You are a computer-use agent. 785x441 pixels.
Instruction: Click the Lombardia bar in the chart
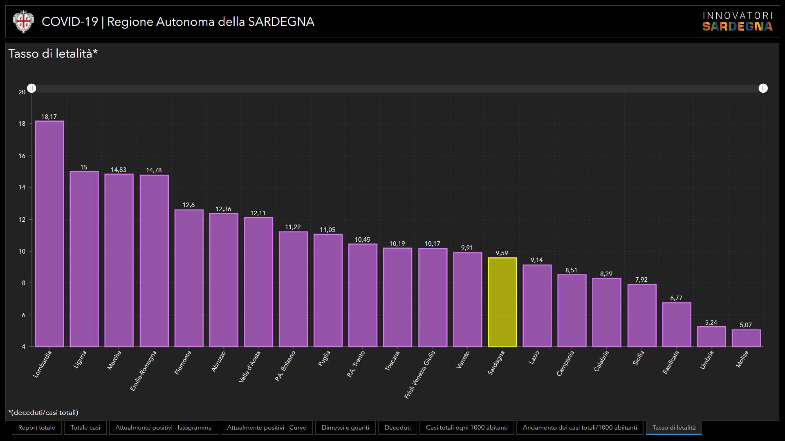pos(49,234)
